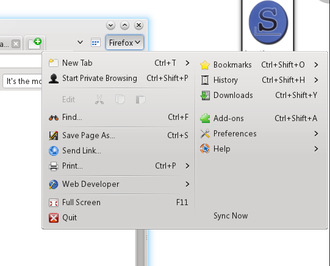The height and width of the screenshot is (266, 330).
Task: Click the text field starting "It's the mo"
Action: 23,81
